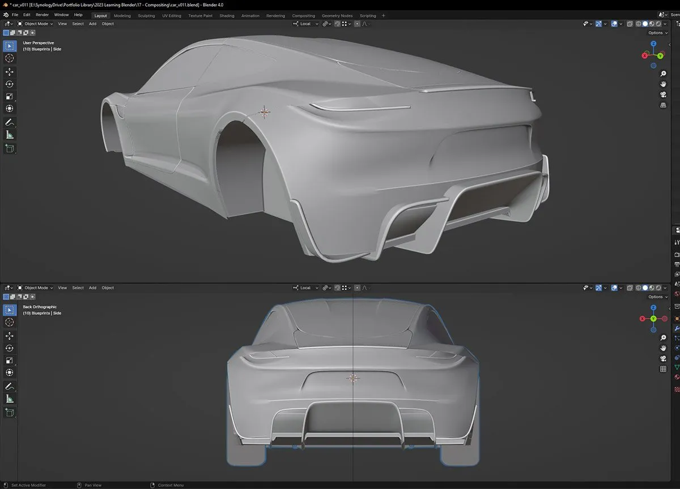
Task: Open Object Mode dropdown in top viewport
Action: (x=35, y=24)
